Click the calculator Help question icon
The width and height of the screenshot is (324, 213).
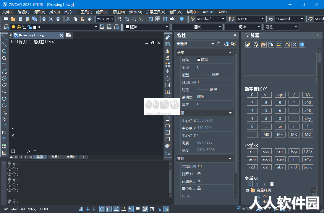(x=302, y=45)
